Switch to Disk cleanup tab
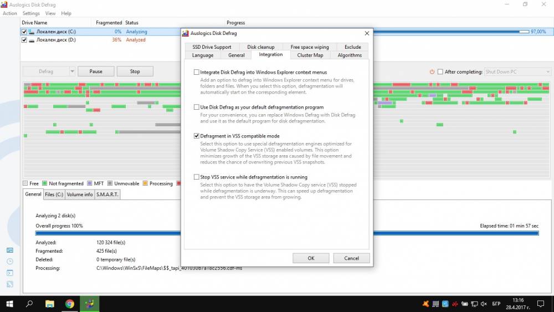554x312 pixels. point(261,47)
